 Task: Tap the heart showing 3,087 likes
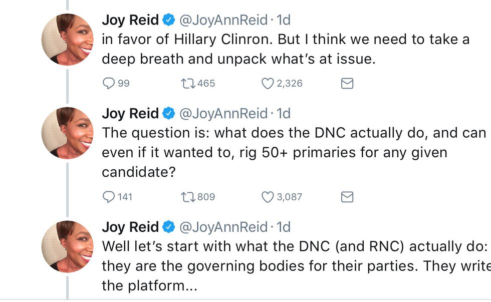tap(269, 197)
